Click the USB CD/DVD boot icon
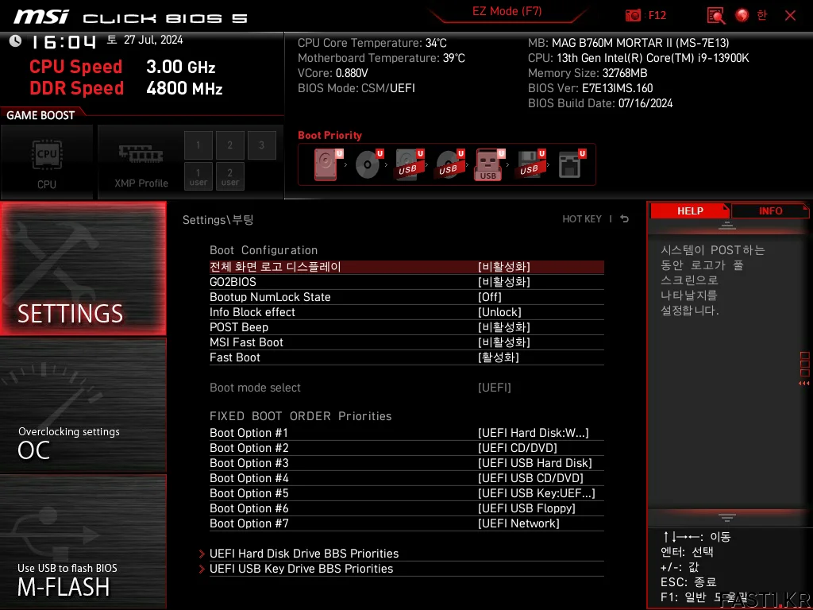Screen dimensions: 813x610 coord(449,164)
